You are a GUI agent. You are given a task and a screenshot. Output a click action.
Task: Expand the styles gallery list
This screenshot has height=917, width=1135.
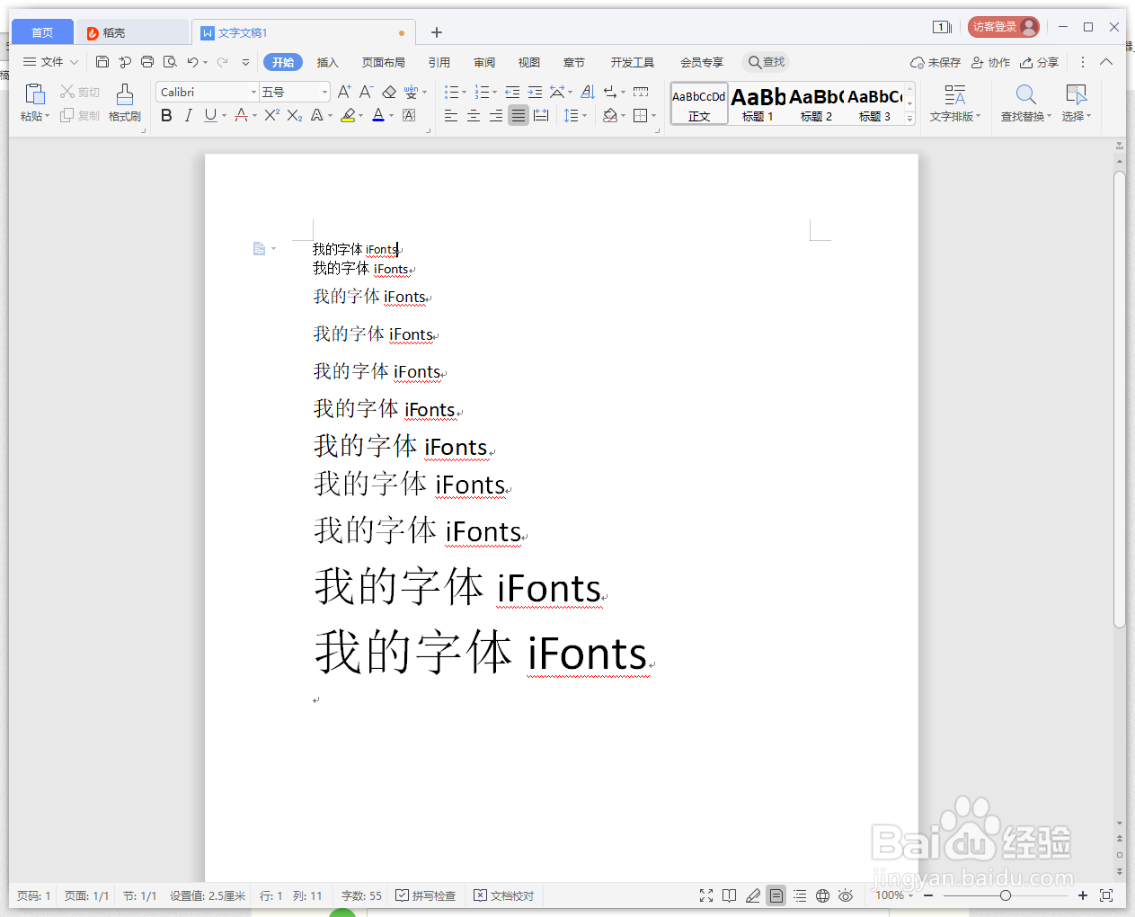[x=909, y=119]
